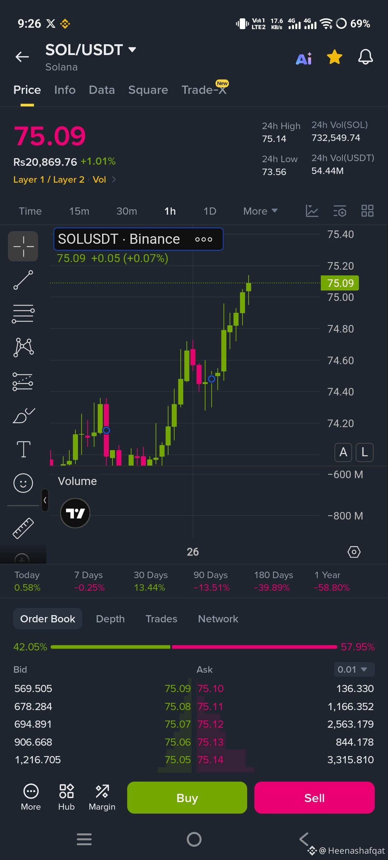Image resolution: width=388 pixels, height=860 pixels.
Task: Select ask price 75.10
Action: tap(211, 689)
